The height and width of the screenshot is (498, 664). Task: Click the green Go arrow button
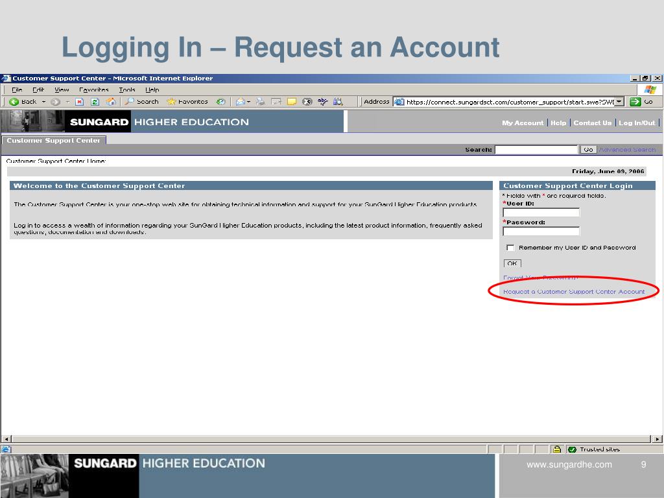pos(635,102)
